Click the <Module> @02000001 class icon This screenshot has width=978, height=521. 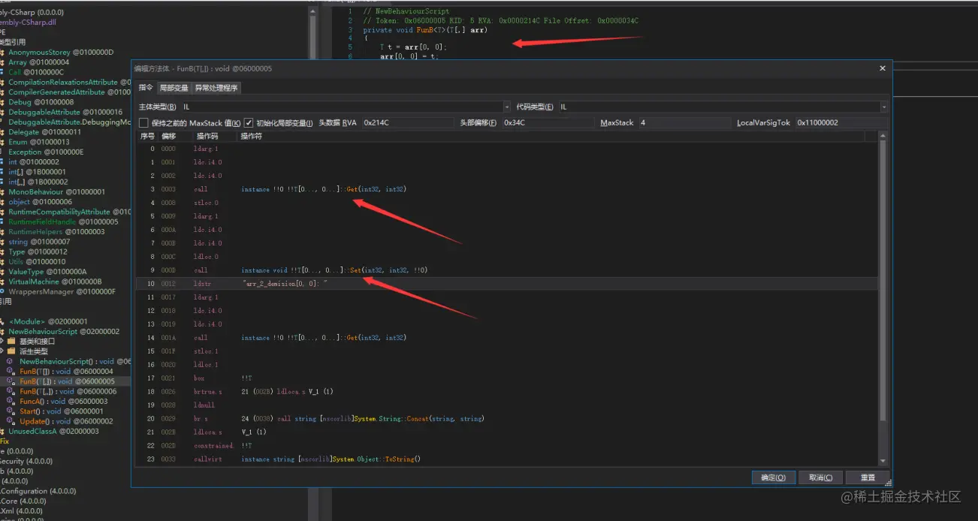click(2, 321)
